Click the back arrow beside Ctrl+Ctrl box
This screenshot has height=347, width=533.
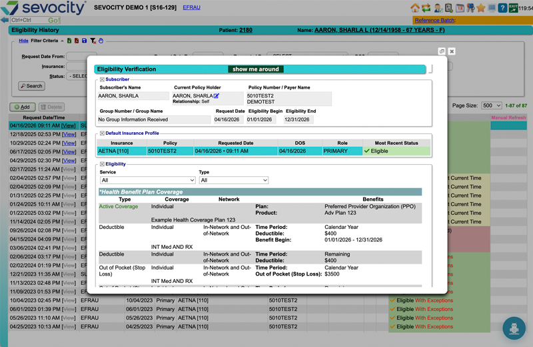point(5,20)
